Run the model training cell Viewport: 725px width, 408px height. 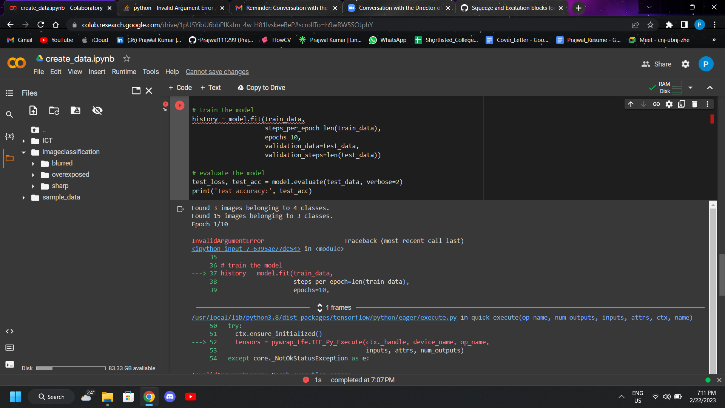(x=180, y=105)
